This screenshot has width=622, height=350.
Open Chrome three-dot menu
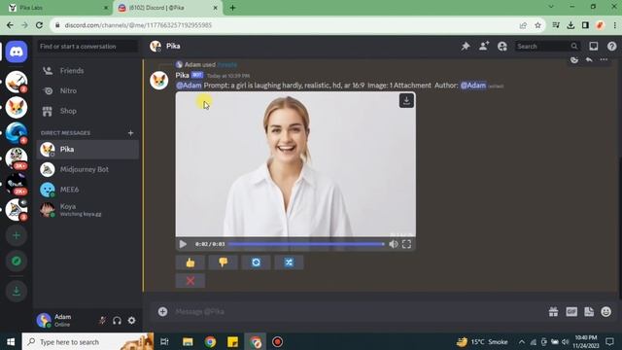[x=615, y=25]
